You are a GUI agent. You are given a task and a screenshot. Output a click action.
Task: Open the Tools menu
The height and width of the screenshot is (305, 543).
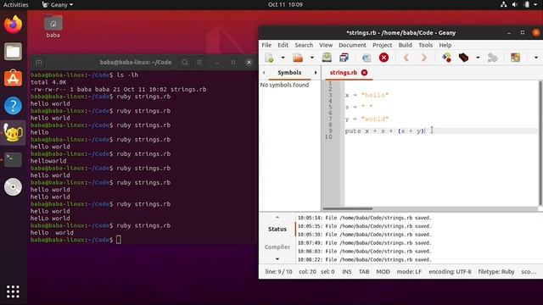coord(425,45)
